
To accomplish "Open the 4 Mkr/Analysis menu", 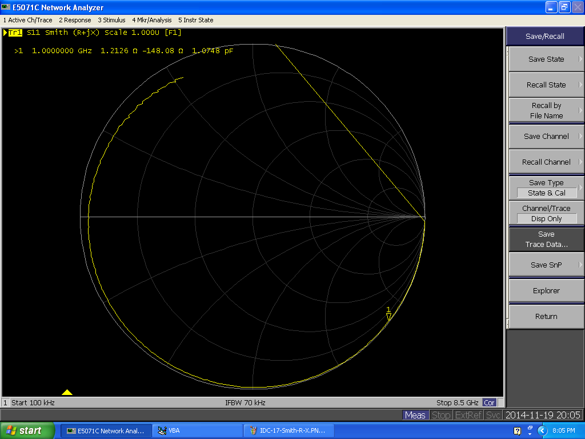I will pos(152,20).
